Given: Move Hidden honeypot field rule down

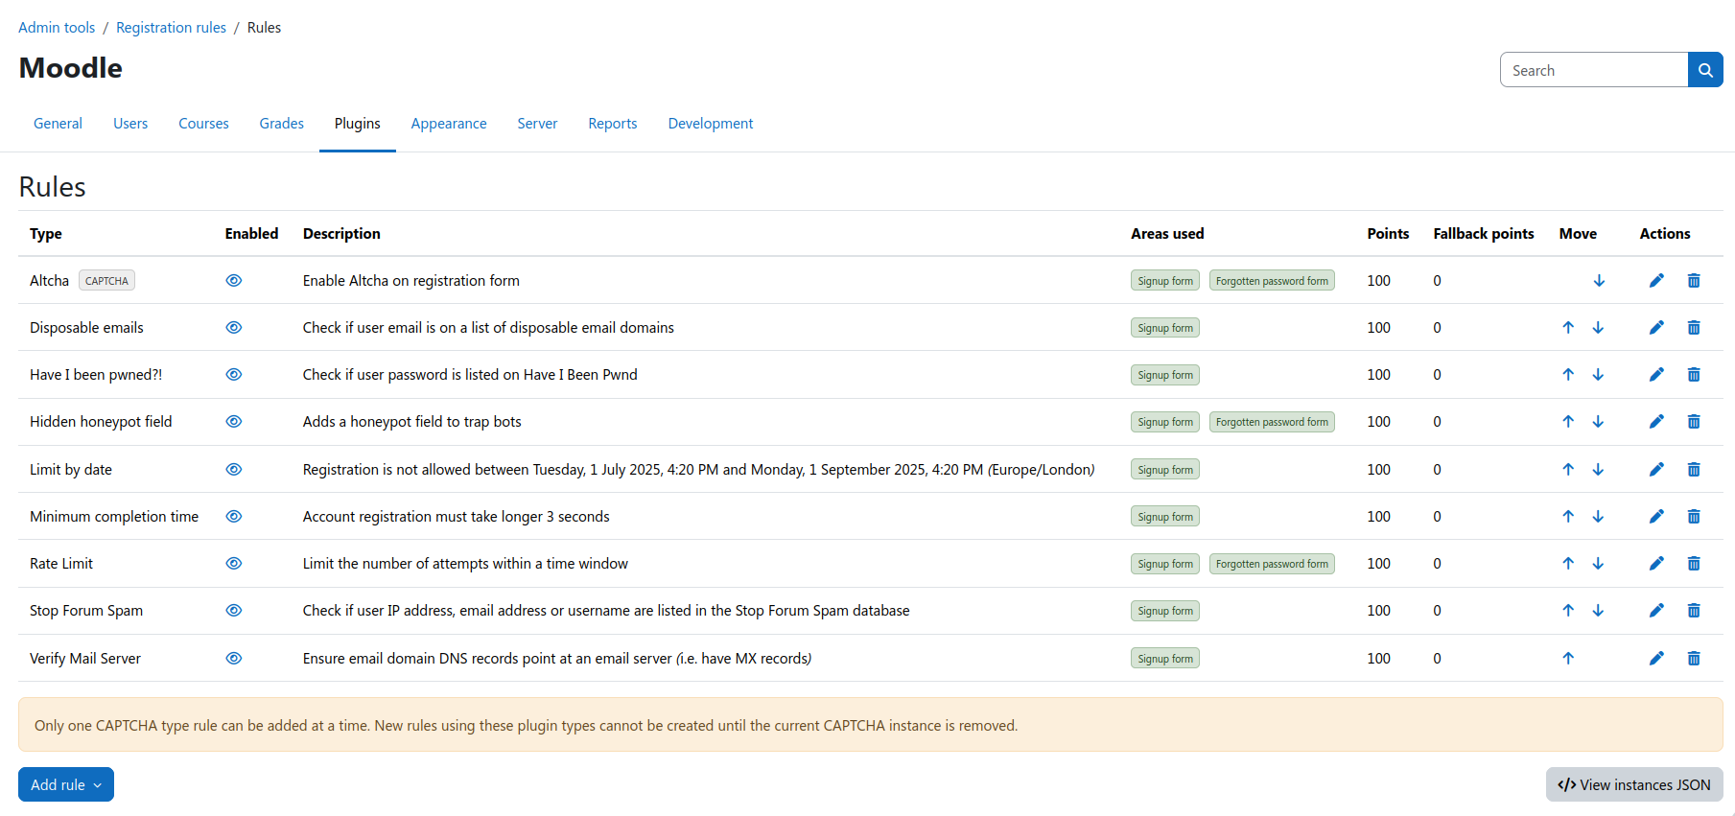Looking at the screenshot, I should (x=1598, y=422).
